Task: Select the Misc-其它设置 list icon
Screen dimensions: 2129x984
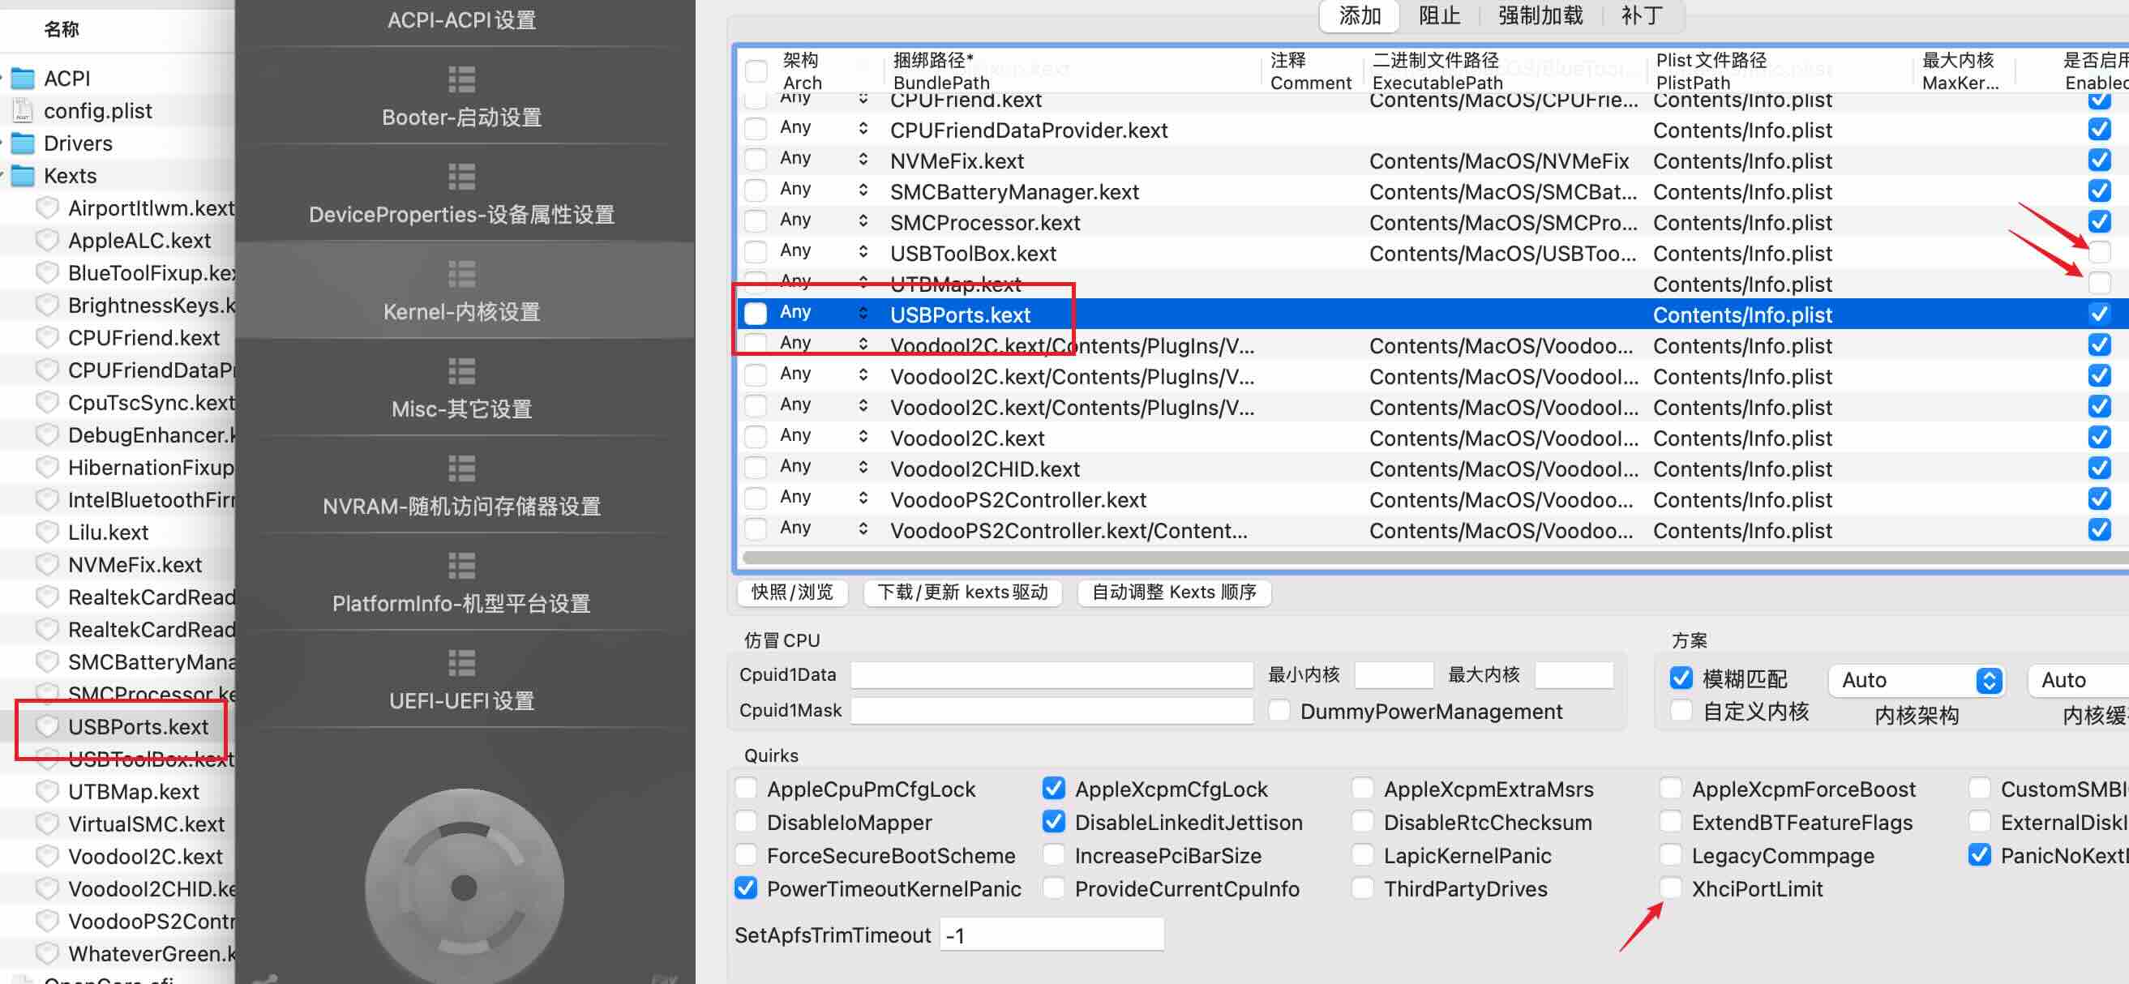Action: [461, 372]
